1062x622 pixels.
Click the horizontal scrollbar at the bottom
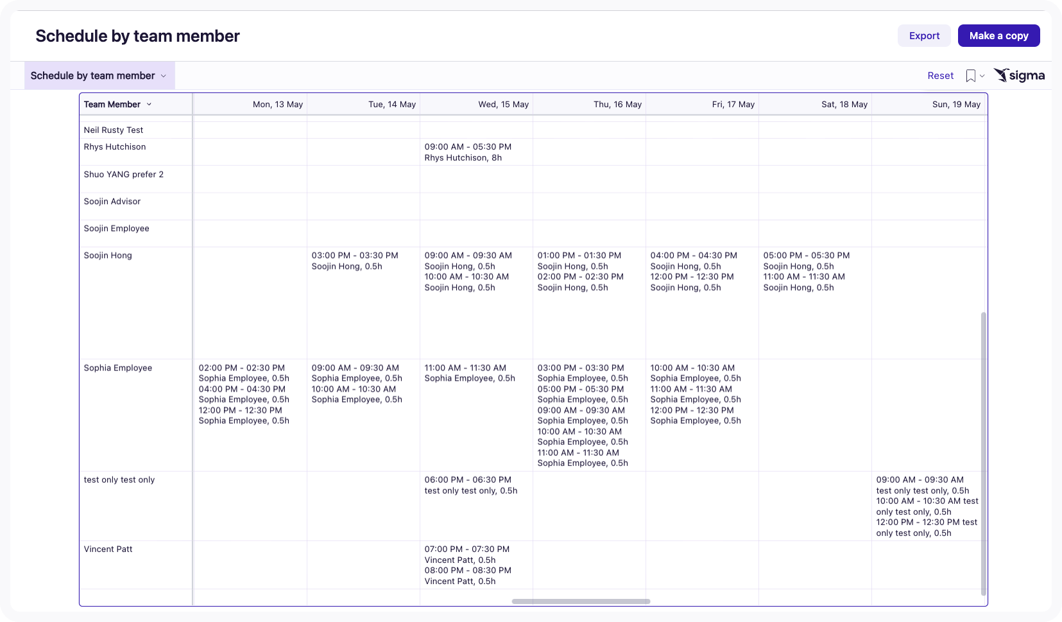coord(581,601)
